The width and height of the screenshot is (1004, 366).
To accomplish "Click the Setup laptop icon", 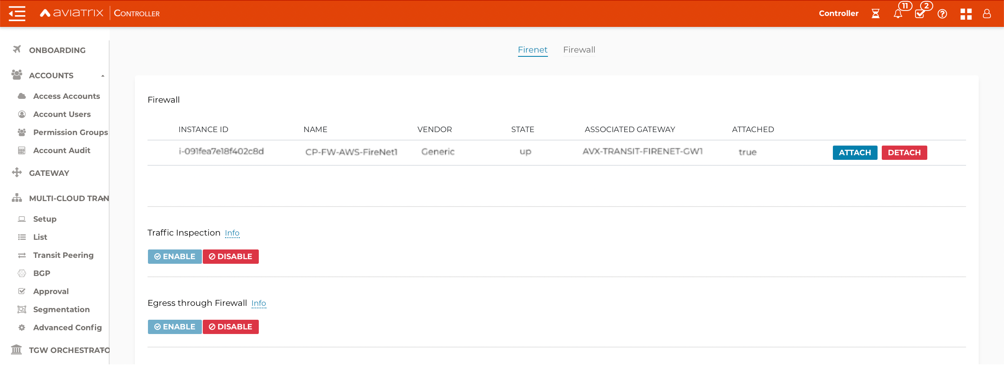I will (22, 219).
